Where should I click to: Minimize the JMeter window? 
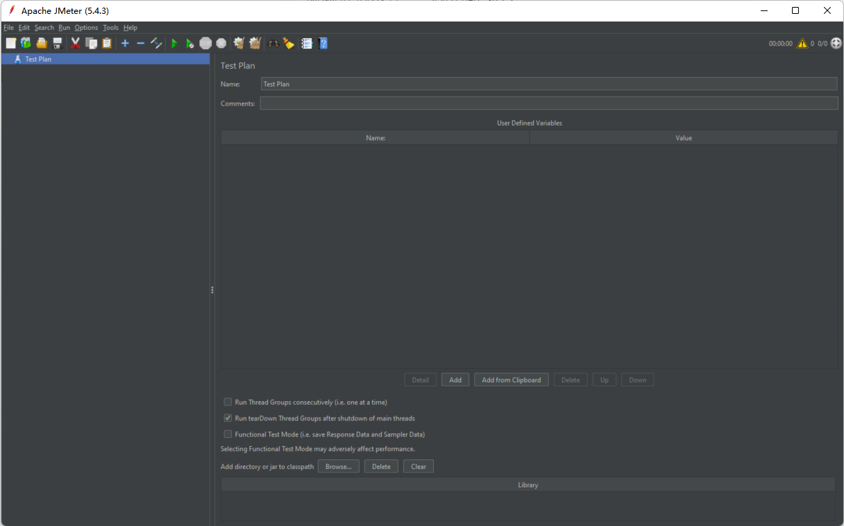pos(764,10)
